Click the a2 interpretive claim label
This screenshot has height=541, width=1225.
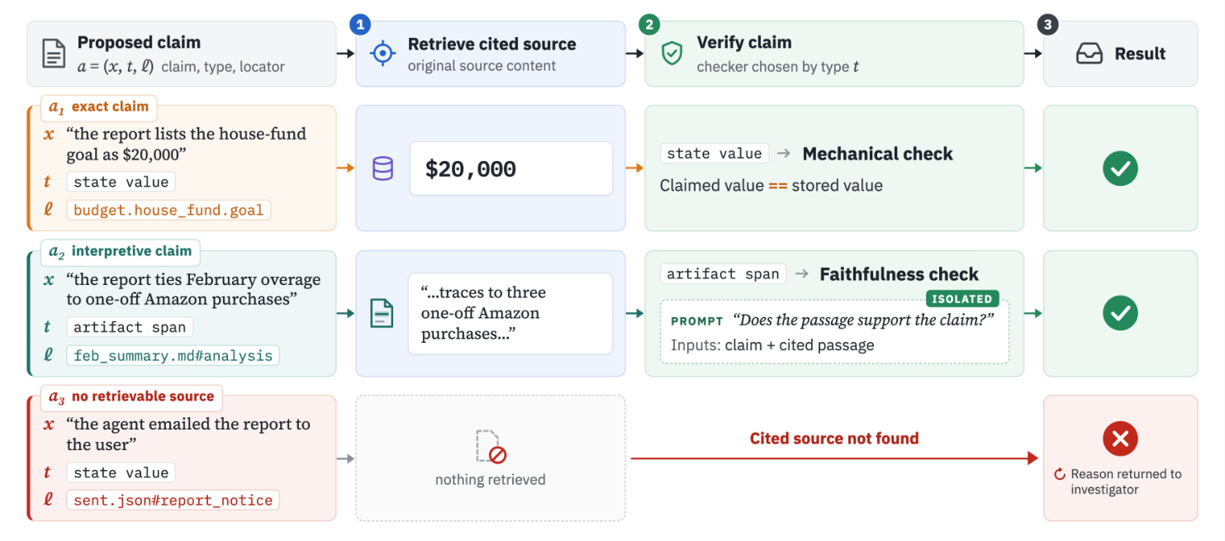click(x=121, y=251)
